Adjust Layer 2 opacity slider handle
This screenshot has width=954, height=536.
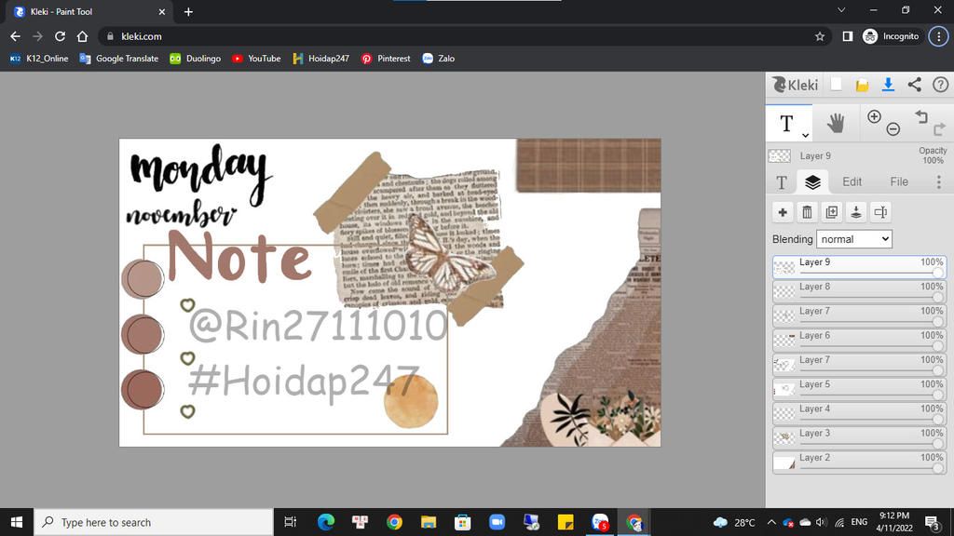tap(937, 469)
